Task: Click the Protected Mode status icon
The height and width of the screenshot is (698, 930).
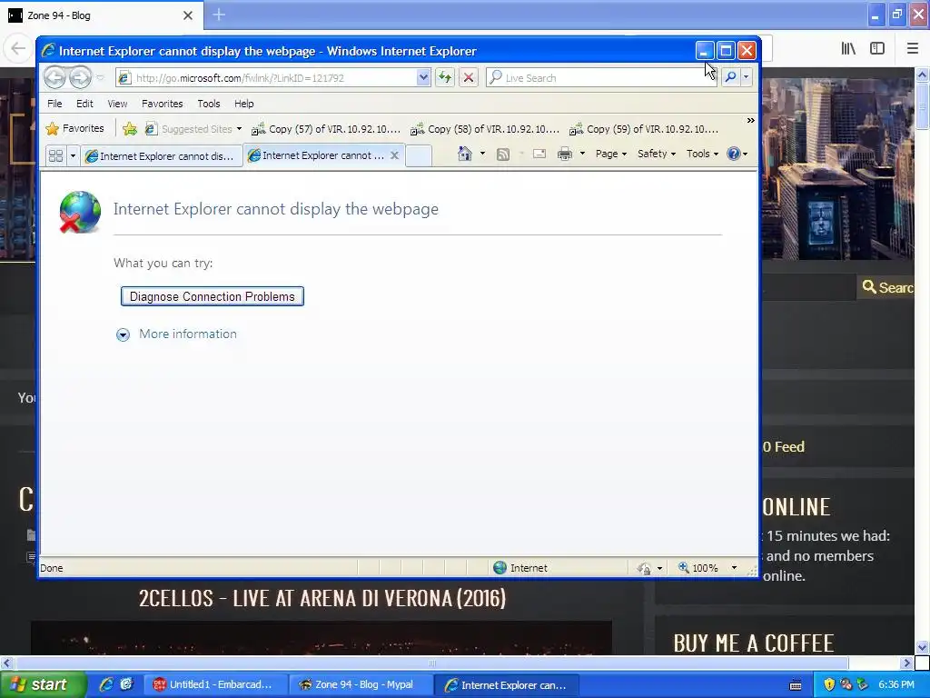Action: [x=644, y=569]
